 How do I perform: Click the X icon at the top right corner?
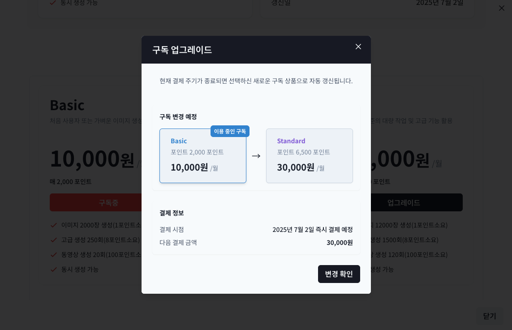click(502, 8)
